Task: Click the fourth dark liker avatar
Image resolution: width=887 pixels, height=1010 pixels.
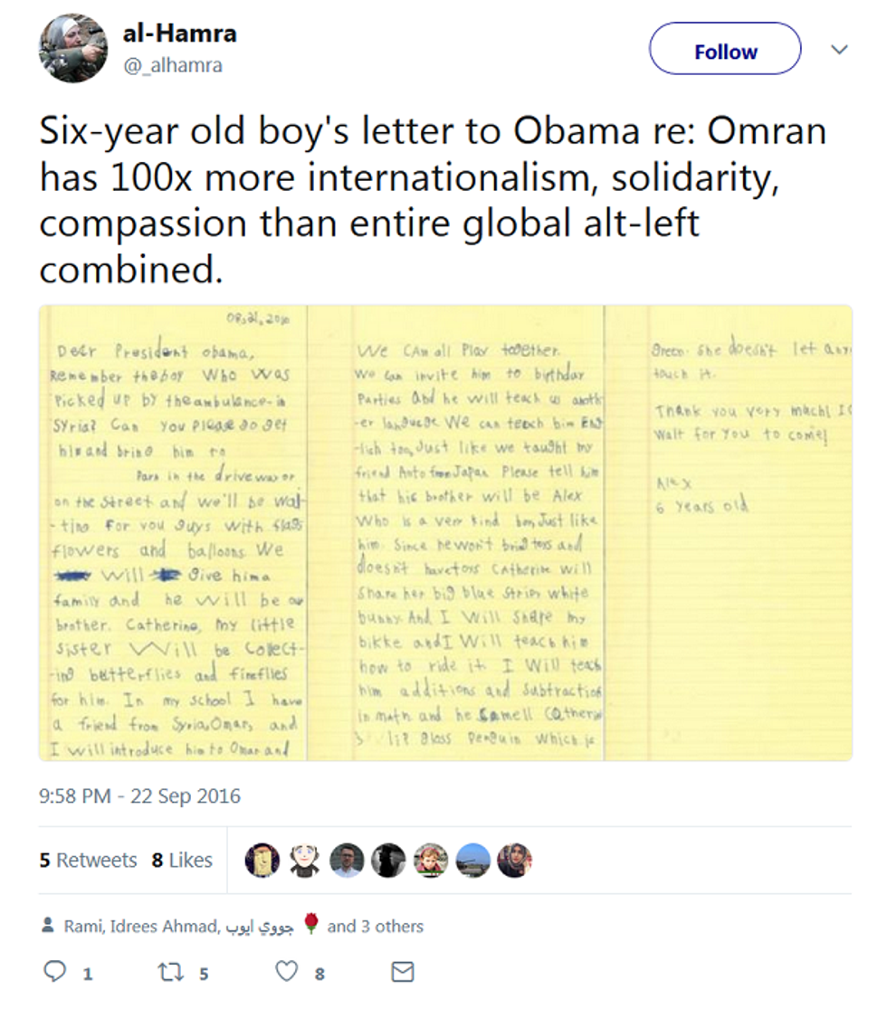Action: pyautogui.click(x=388, y=860)
